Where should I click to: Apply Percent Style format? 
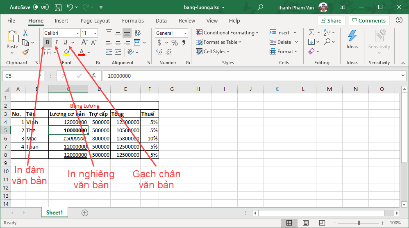[175, 43]
